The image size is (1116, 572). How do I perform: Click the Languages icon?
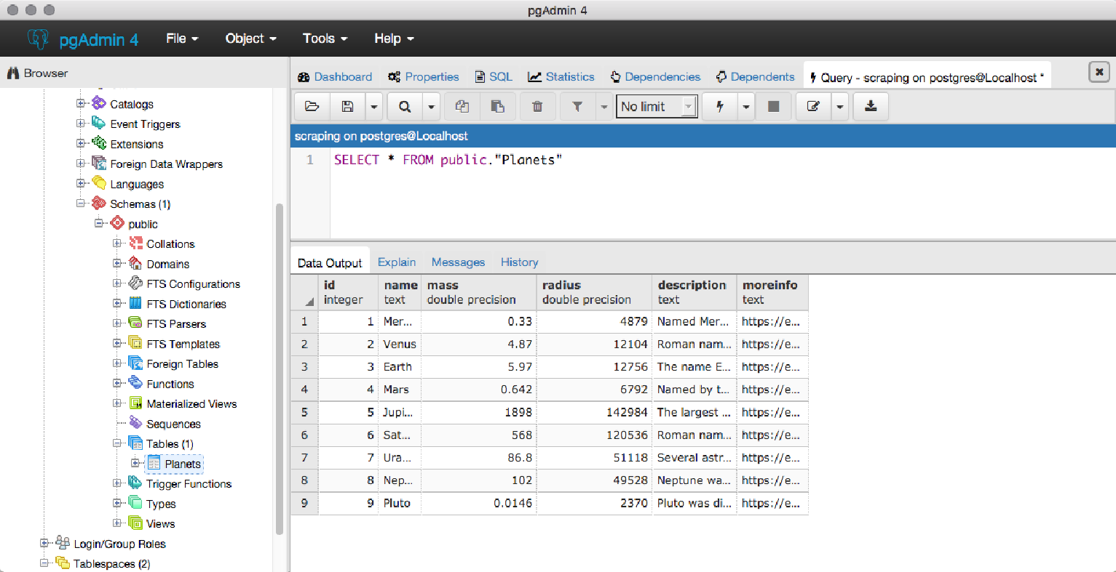pyautogui.click(x=99, y=183)
